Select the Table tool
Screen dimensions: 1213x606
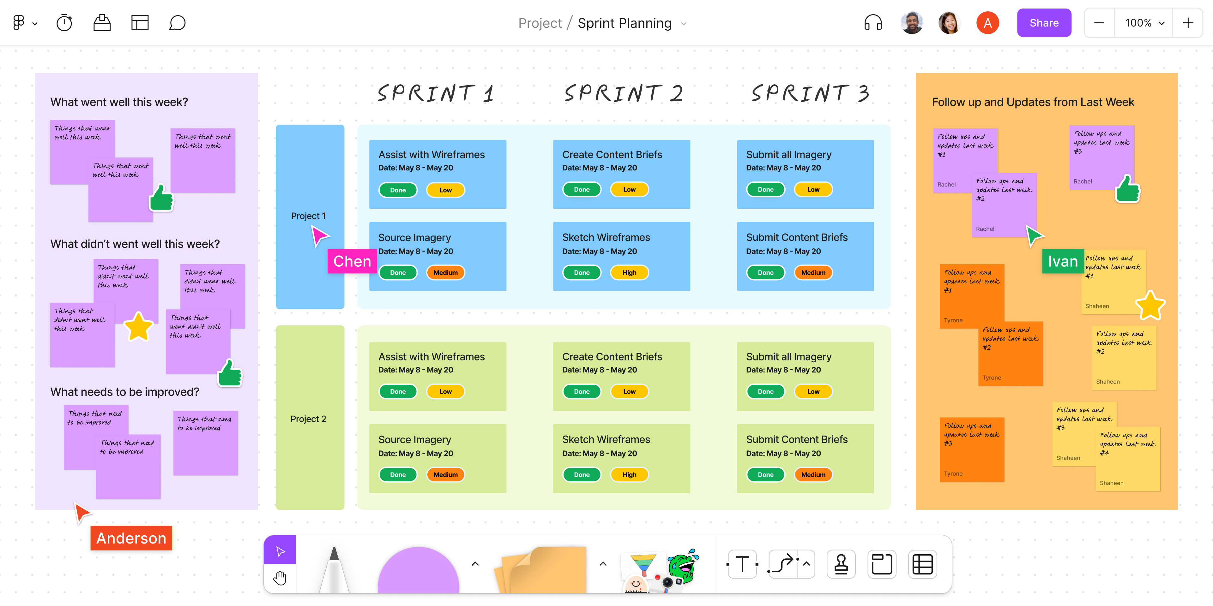tap(922, 564)
